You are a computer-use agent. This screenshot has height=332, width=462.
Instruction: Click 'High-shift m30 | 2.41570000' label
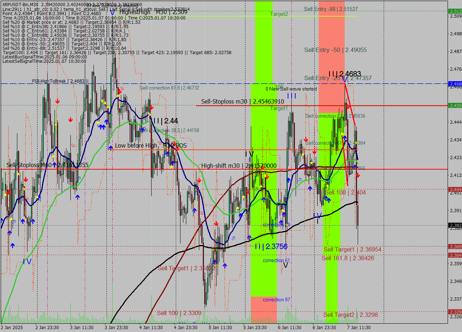point(239,166)
